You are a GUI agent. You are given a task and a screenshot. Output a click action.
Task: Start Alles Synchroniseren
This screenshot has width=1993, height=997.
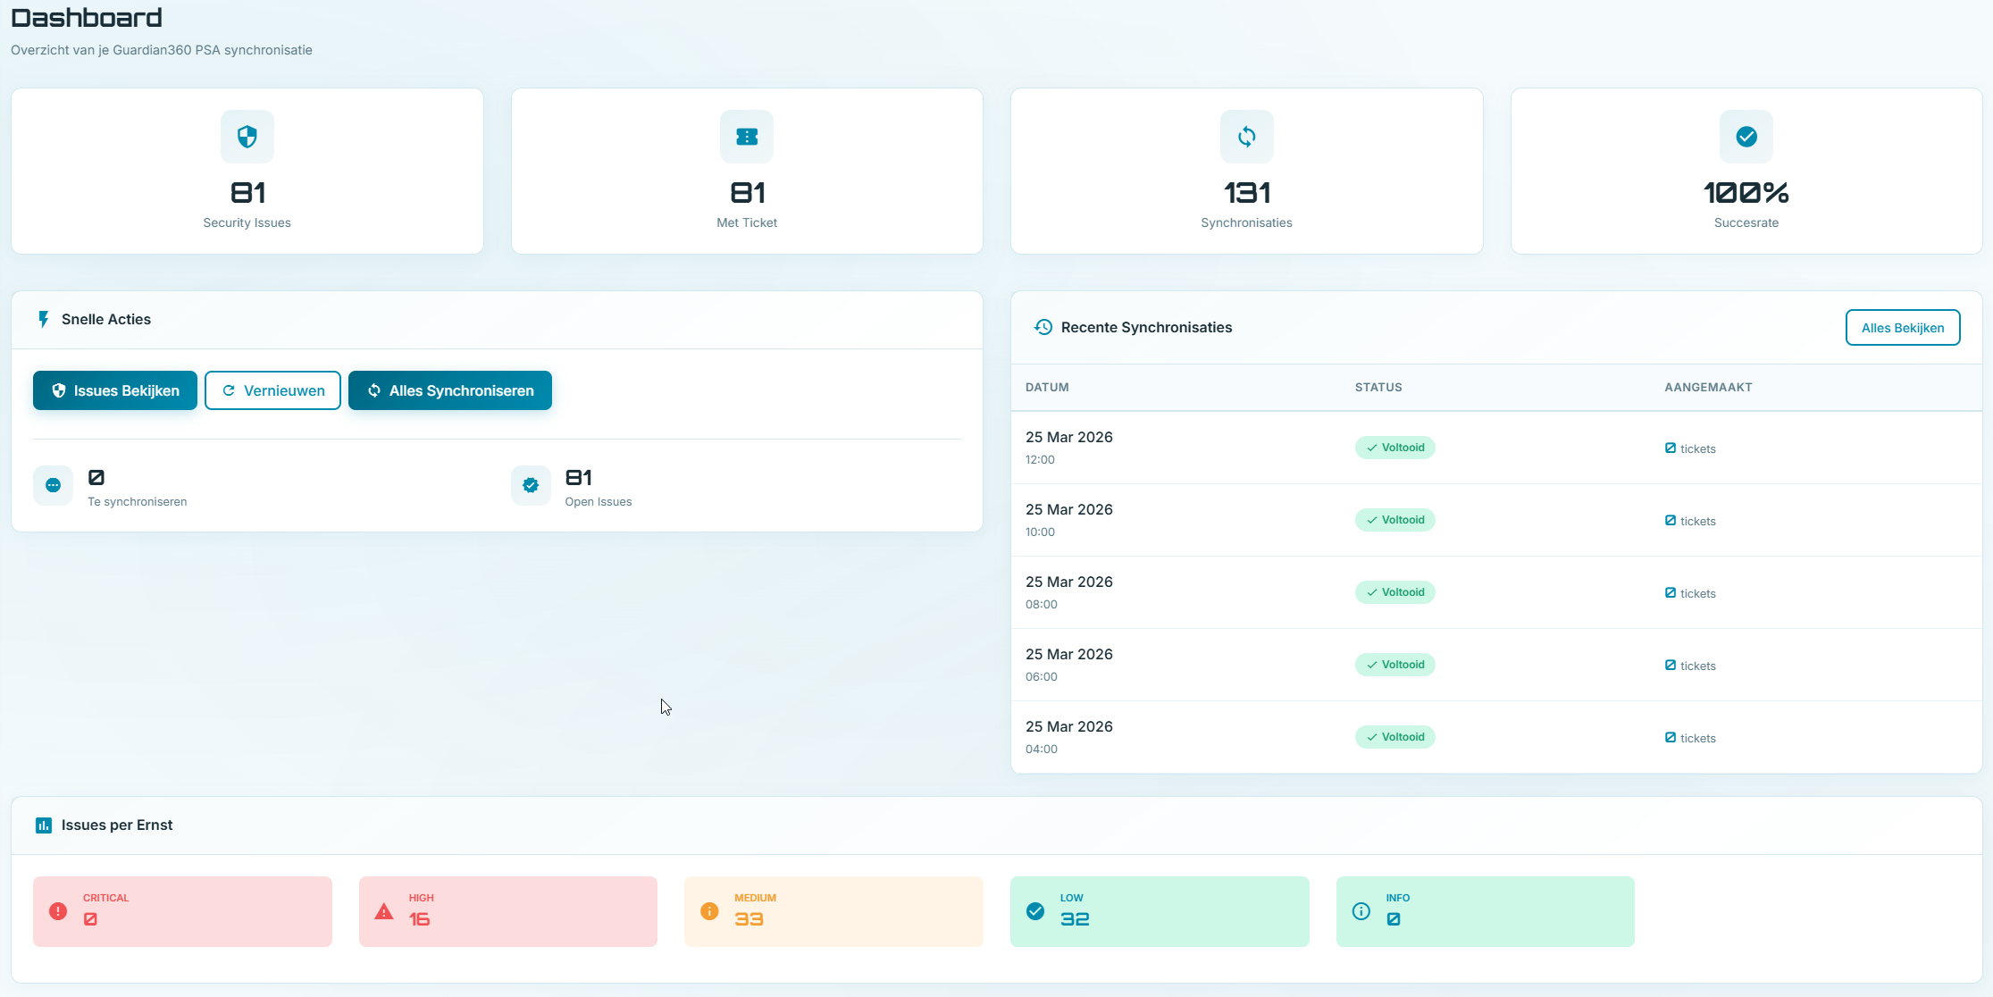point(450,390)
